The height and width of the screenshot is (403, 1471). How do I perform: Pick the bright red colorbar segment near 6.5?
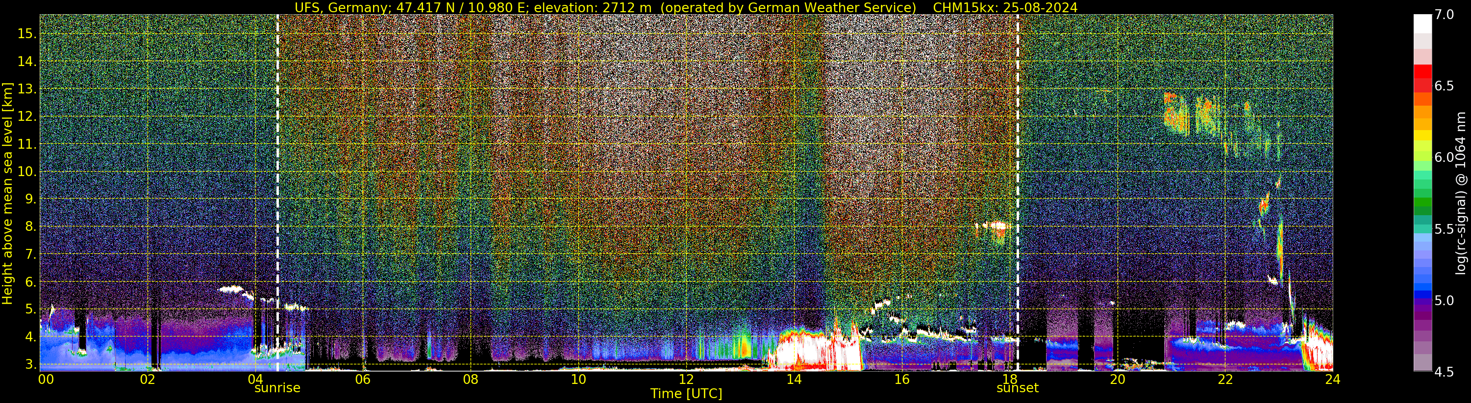coord(1422,71)
